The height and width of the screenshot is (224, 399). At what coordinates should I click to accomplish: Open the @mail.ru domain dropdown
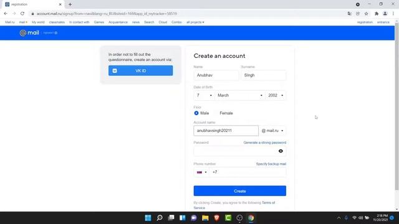point(272,131)
